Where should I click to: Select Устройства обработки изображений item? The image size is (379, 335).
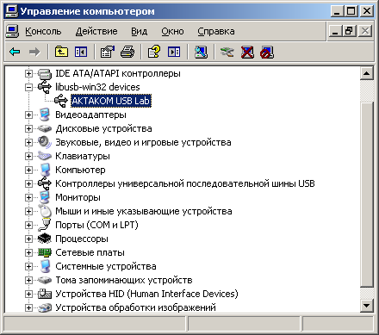tap(135, 307)
